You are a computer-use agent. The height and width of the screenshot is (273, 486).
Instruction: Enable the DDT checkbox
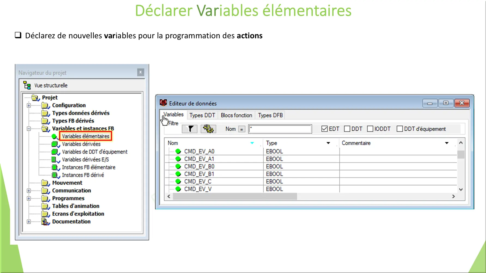point(347,128)
